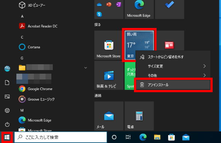Screen dimensions: 221x143
Task: Open the Skype icon in Office tile
Action: click(x=99, y=14)
